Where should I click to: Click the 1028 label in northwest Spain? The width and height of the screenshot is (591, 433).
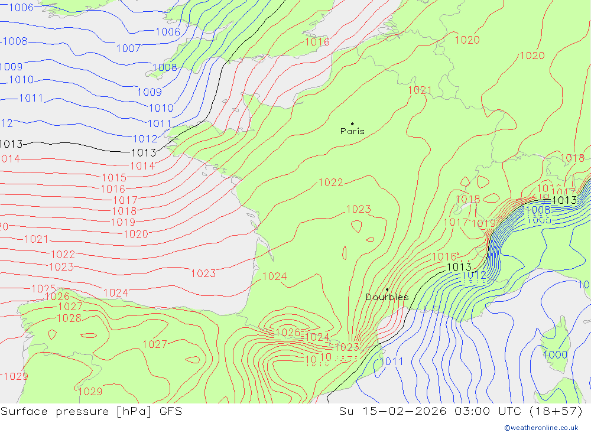(69, 318)
